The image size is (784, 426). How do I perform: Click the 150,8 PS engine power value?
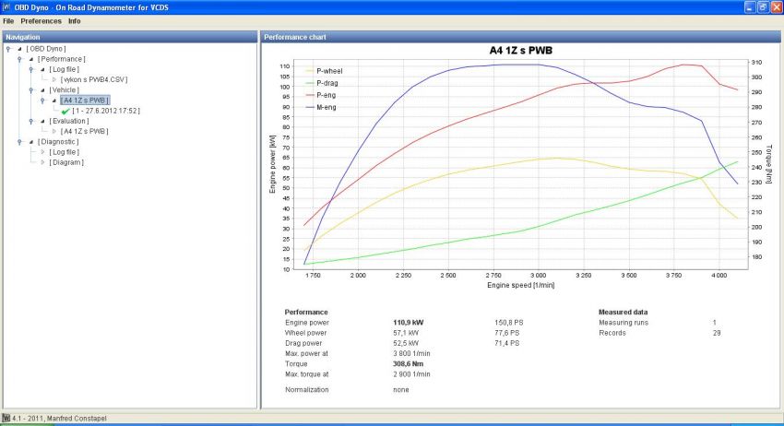tap(509, 323)
